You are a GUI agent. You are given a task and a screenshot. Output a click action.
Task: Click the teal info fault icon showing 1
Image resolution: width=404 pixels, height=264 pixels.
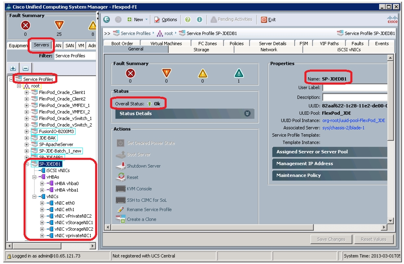tap(239, 73)
